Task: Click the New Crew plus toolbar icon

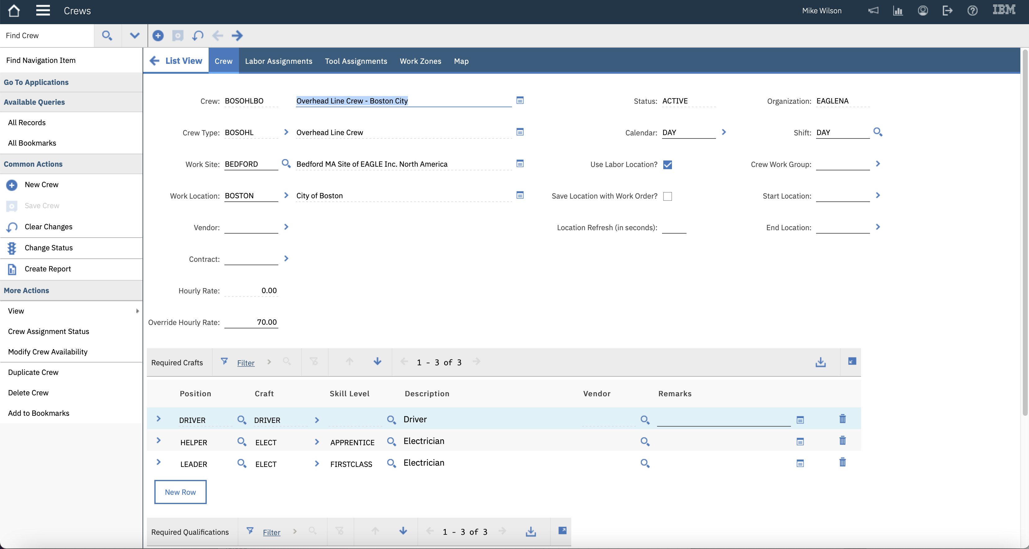Action: pyautogui.click(x=158, y=36)
